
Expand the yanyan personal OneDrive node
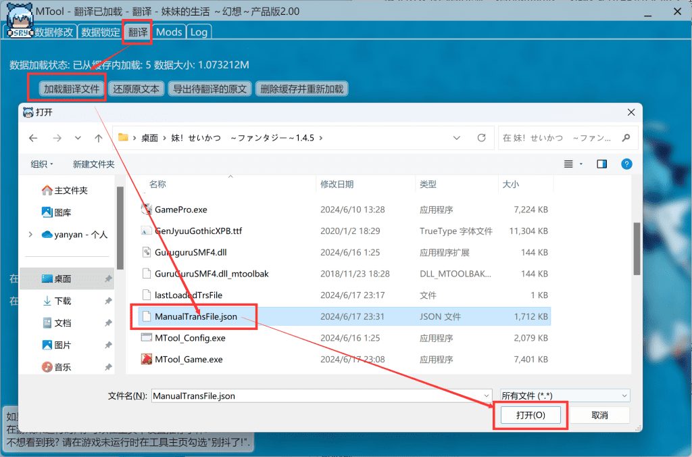[x=31, y=235]
